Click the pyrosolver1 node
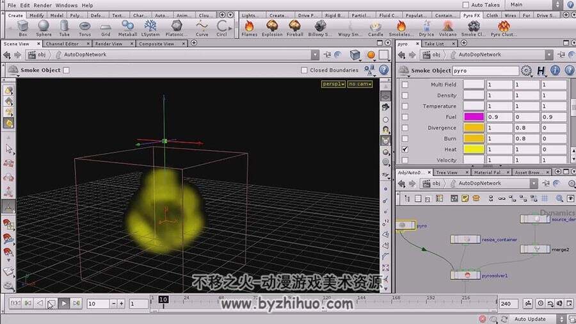 465,275
